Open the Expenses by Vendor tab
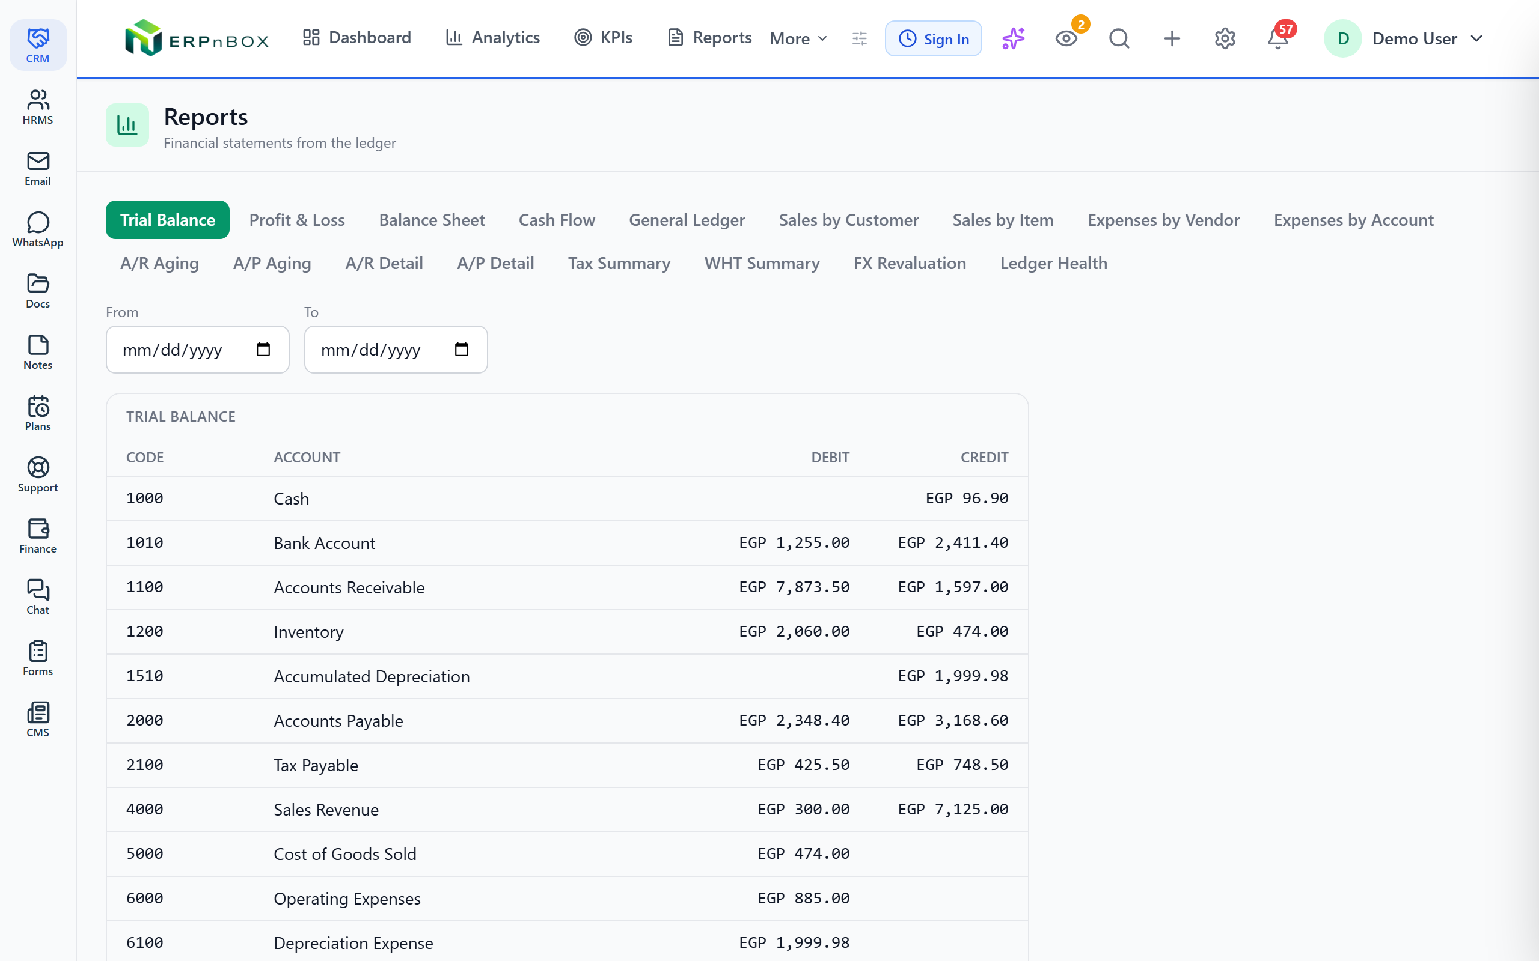1539x961 pixels. 1163,220
